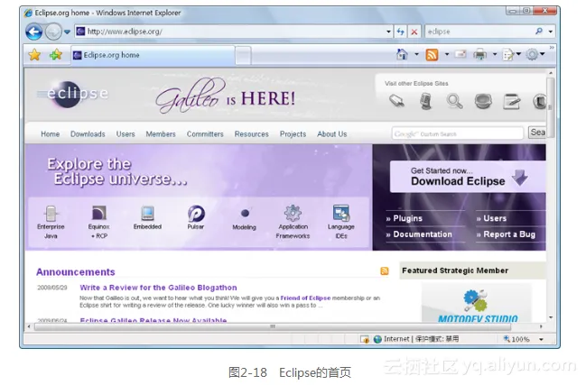
Task: Click the Eclipse logo on the page
Action: coord(73,94)
